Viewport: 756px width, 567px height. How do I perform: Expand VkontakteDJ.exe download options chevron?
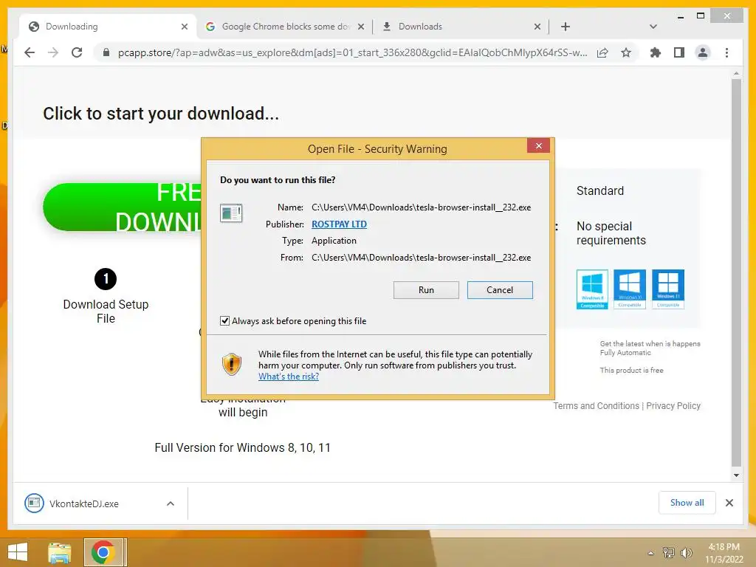click(171, 504)
